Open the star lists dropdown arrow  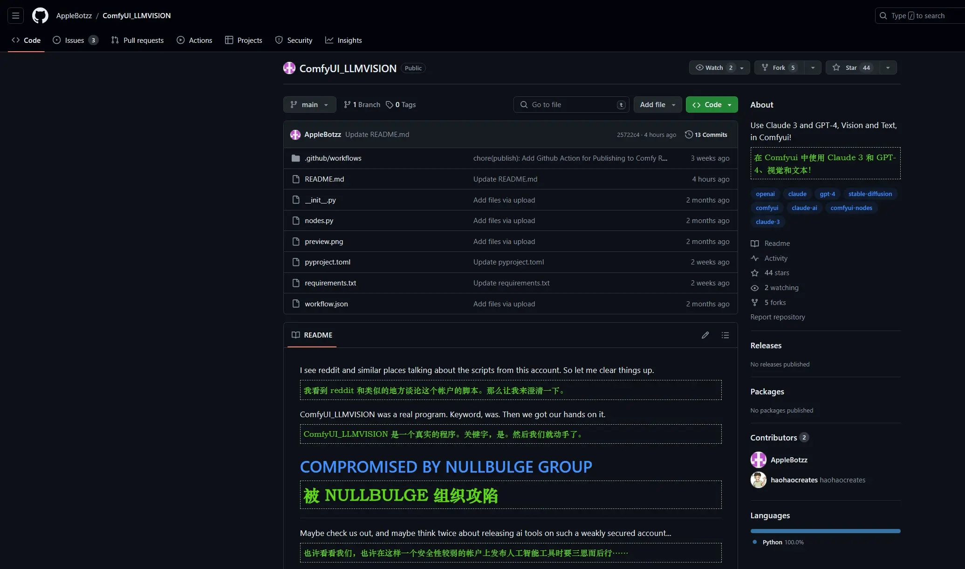pos(888,68)
